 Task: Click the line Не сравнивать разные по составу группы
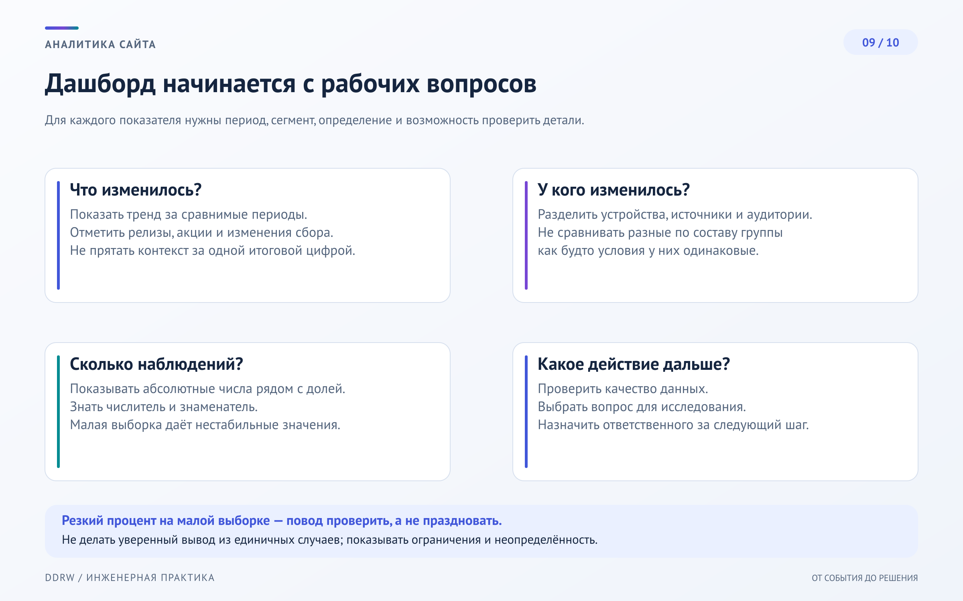[x=660, y=233]
